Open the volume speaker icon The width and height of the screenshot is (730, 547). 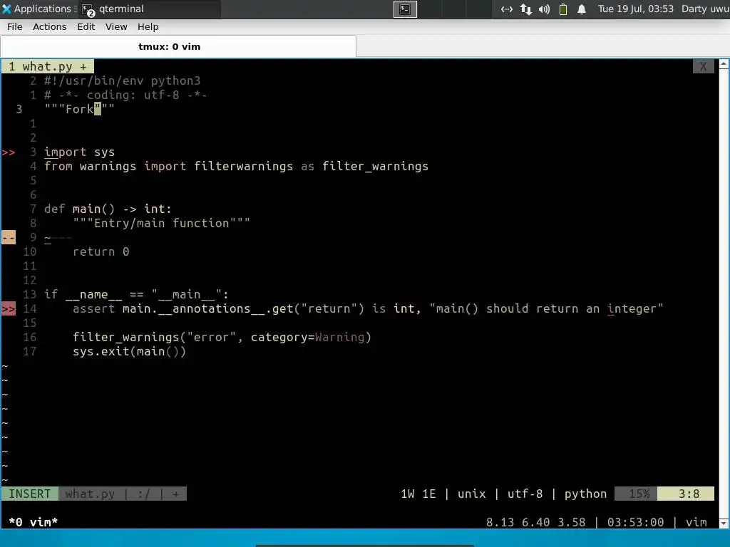point(544,9)
